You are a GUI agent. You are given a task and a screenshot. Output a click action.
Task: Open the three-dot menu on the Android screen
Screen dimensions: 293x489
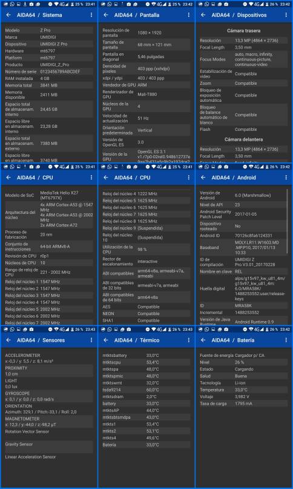pyautogui.click(x=286, y=178)
